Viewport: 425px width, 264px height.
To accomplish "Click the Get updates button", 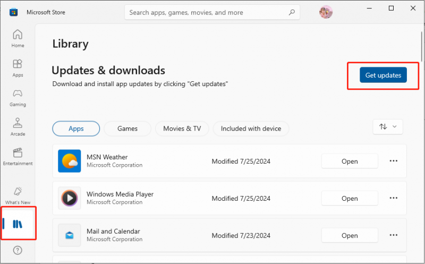I will pyautogui.click(x=383, y=75).
